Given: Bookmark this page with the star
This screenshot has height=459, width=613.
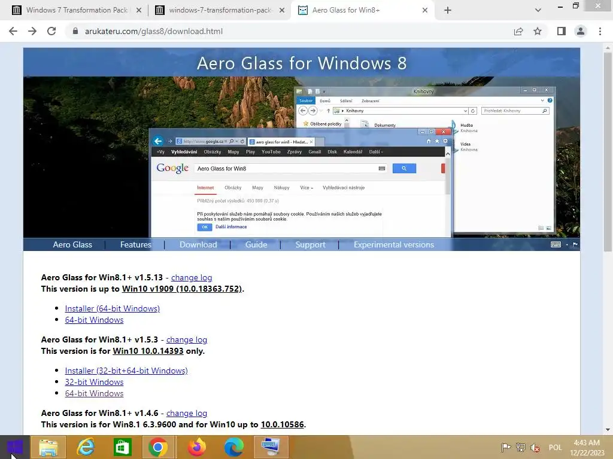Looking at the screenshot, I should pos(538,31).
